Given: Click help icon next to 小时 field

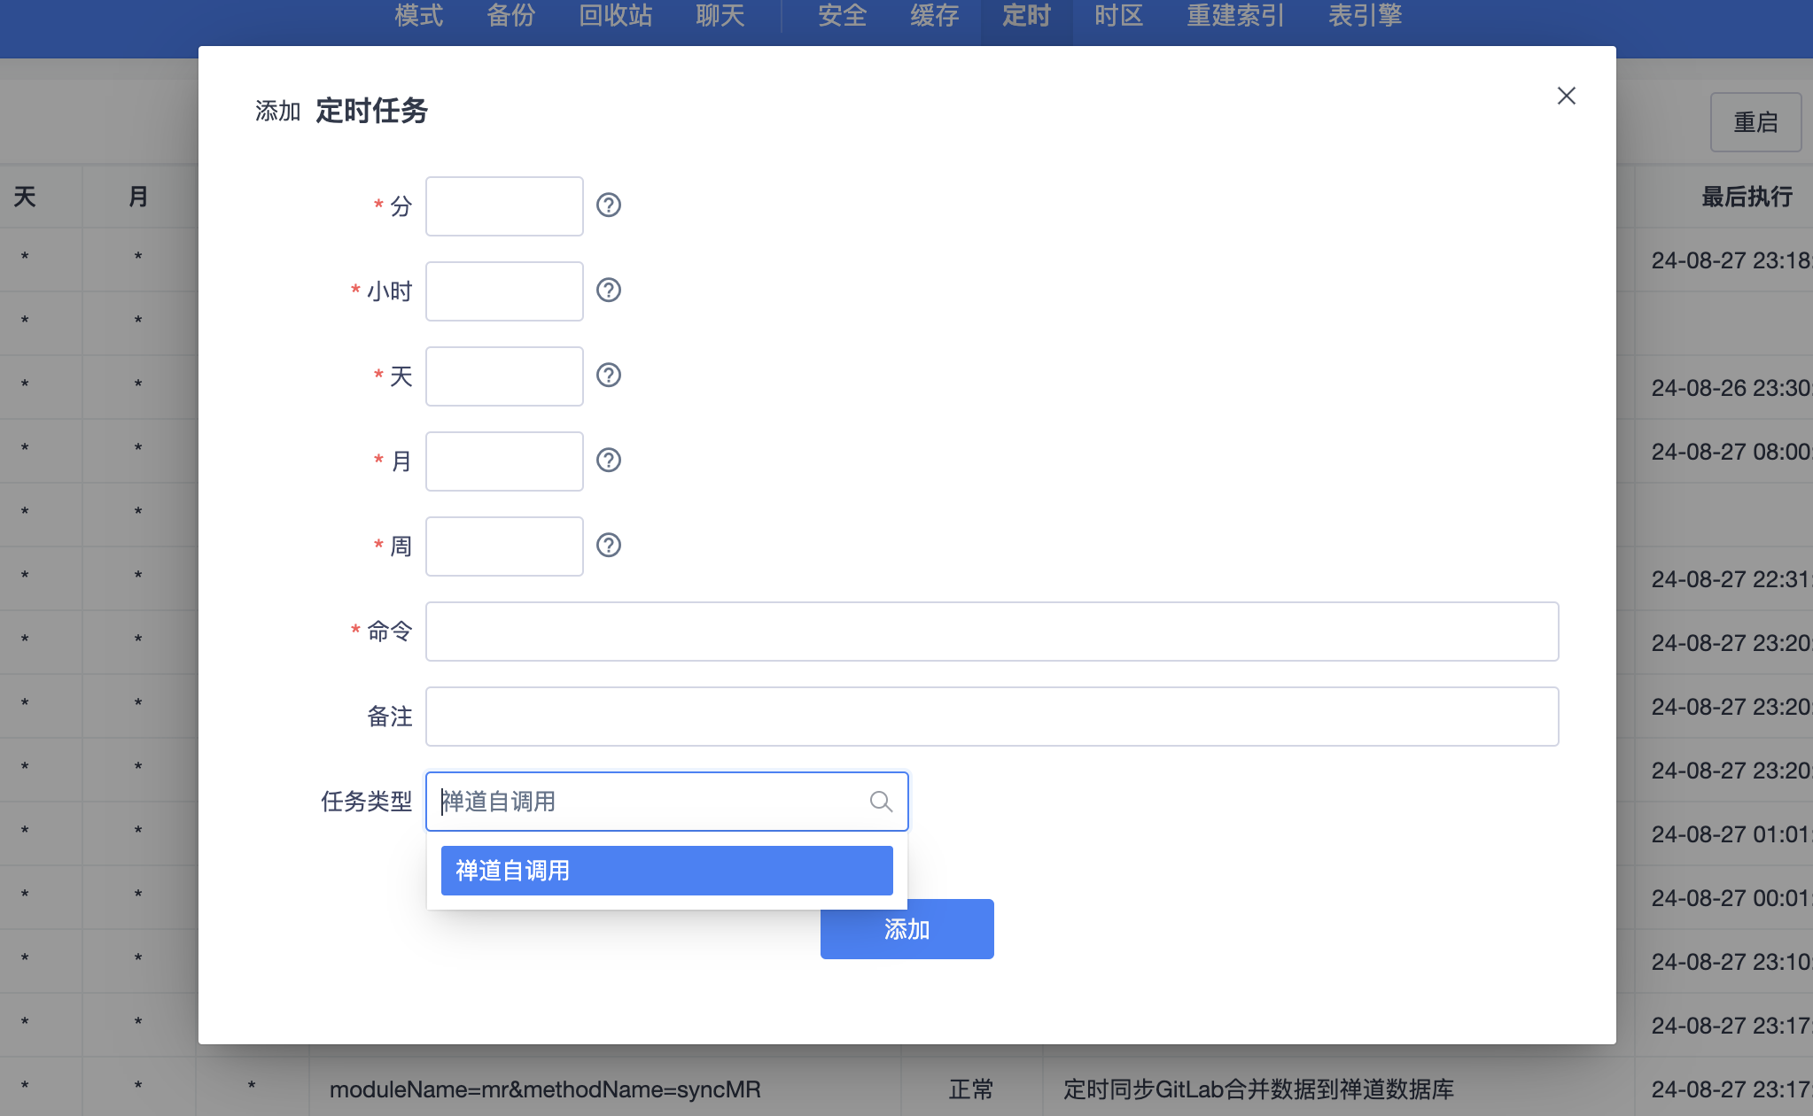Looking at the screenshot, I should (608, 291).
